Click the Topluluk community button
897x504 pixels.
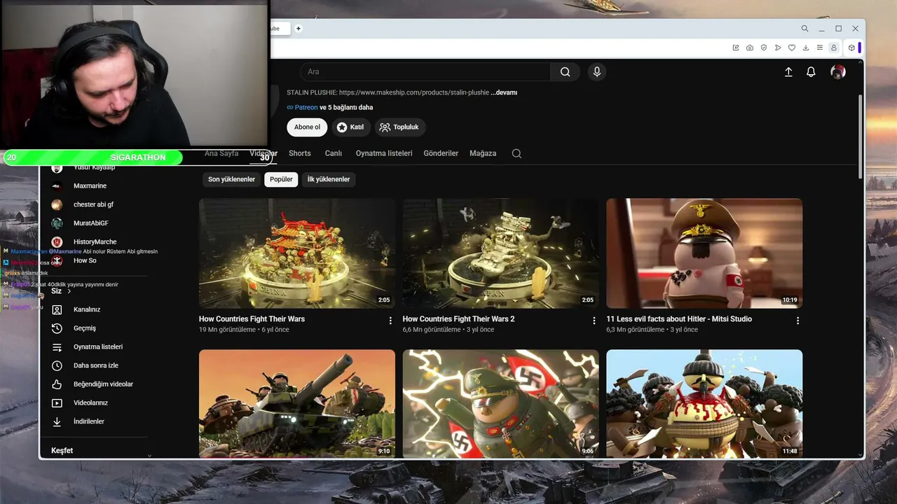[x=399, y=127]
